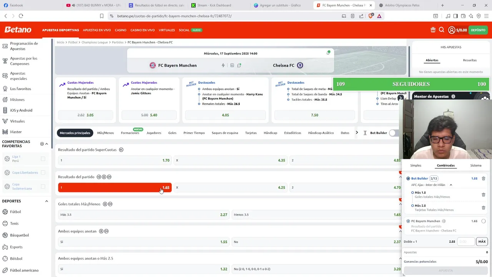Check the Liga 1 Perú favorite checkbox
The image size is (492, 277).
pyautogui.click(x=43, y=159)
